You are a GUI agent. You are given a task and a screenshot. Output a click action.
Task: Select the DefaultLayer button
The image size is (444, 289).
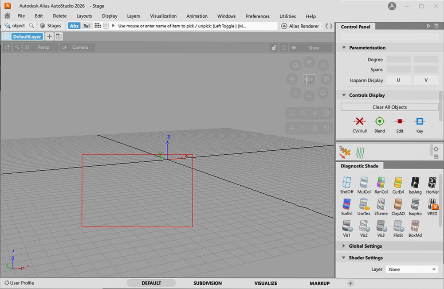point(27,36)
